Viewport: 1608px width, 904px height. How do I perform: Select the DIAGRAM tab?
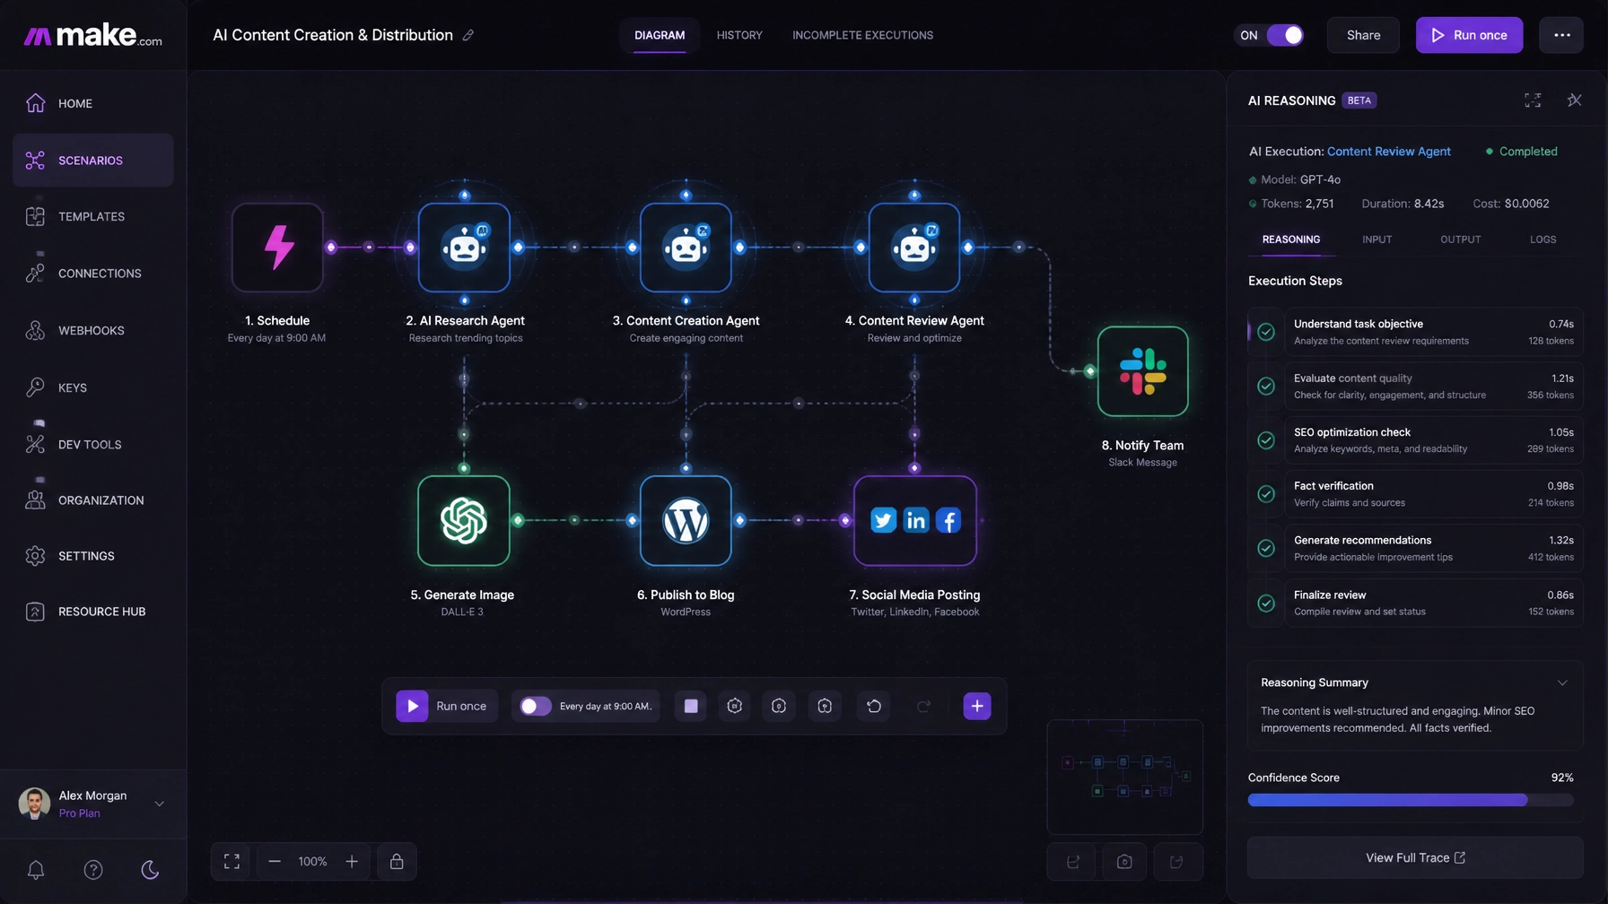point(660,35)
